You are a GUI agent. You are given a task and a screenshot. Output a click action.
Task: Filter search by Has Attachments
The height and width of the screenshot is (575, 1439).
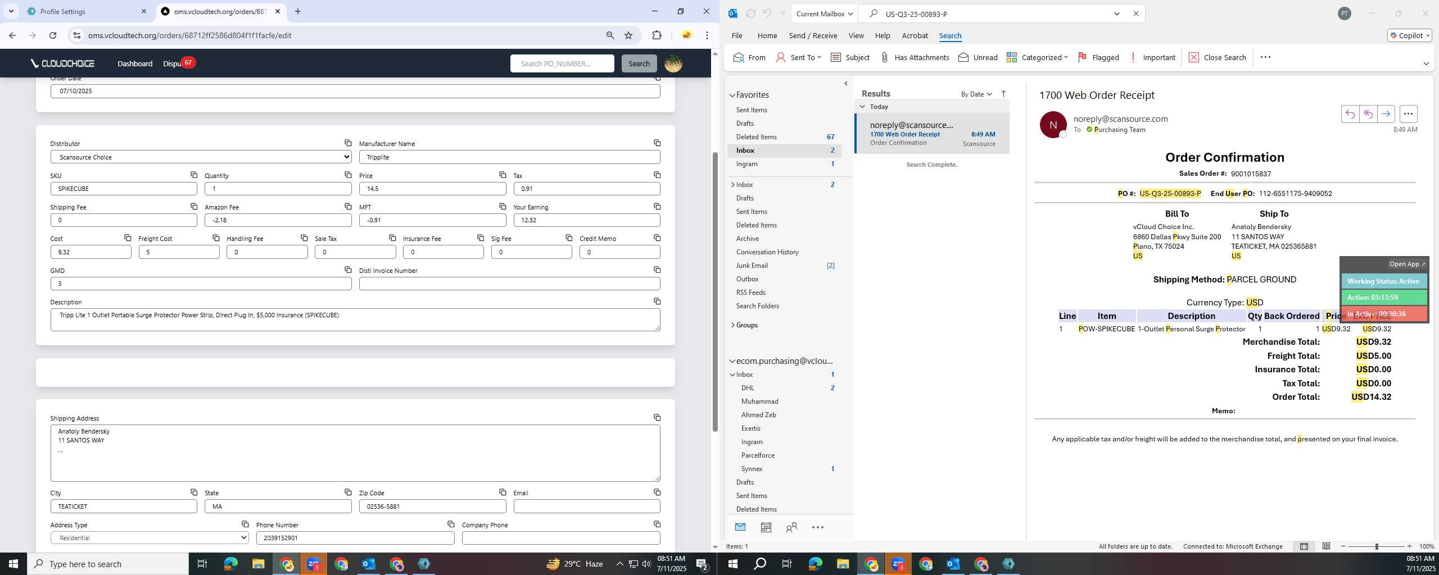pos(915,57)
